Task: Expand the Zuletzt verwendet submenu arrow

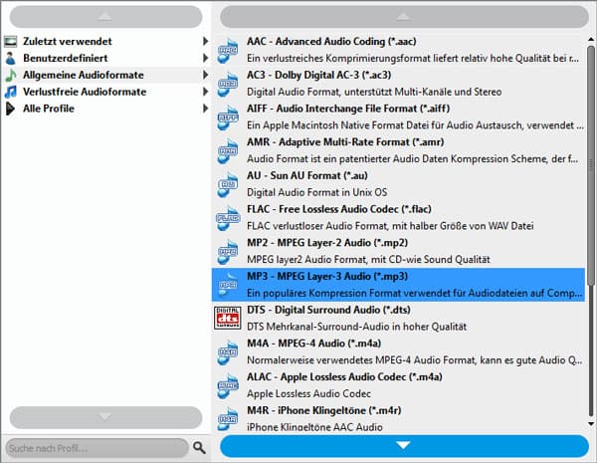Action: (205, 41)
